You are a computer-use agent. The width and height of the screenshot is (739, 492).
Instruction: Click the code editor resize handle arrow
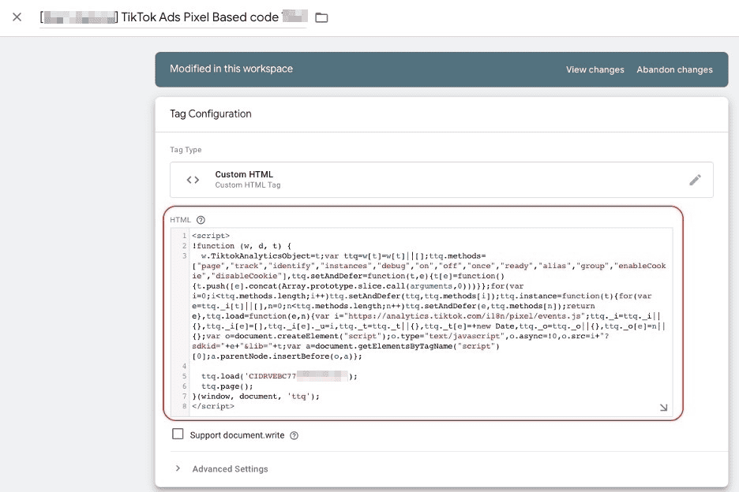[663, 408]
